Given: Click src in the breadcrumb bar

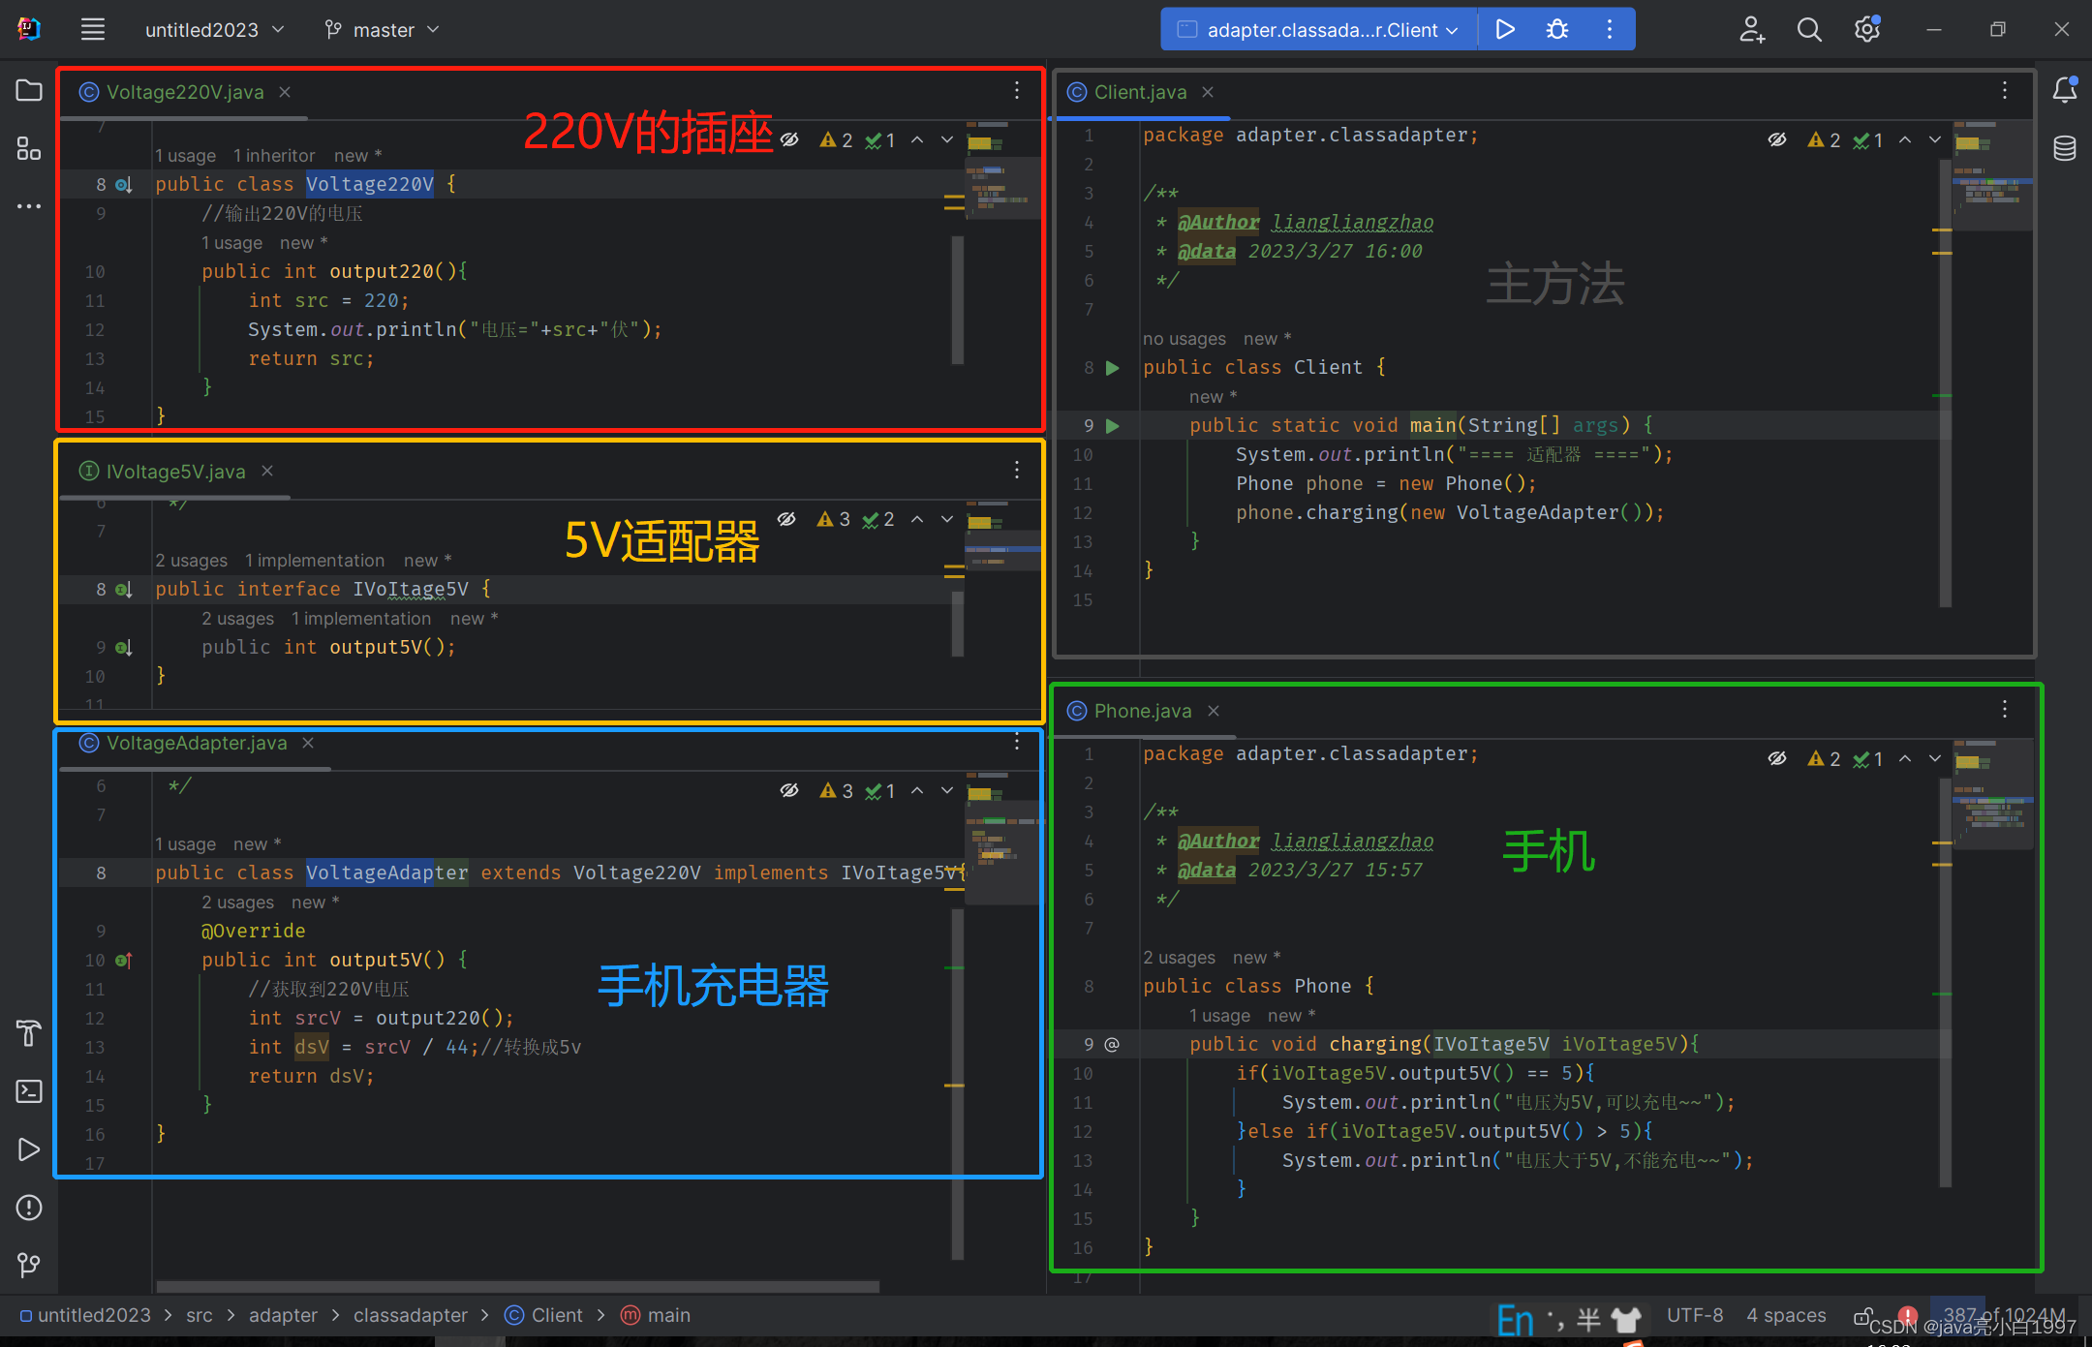Looking at the screenshot, I should tap(199, 1315).
